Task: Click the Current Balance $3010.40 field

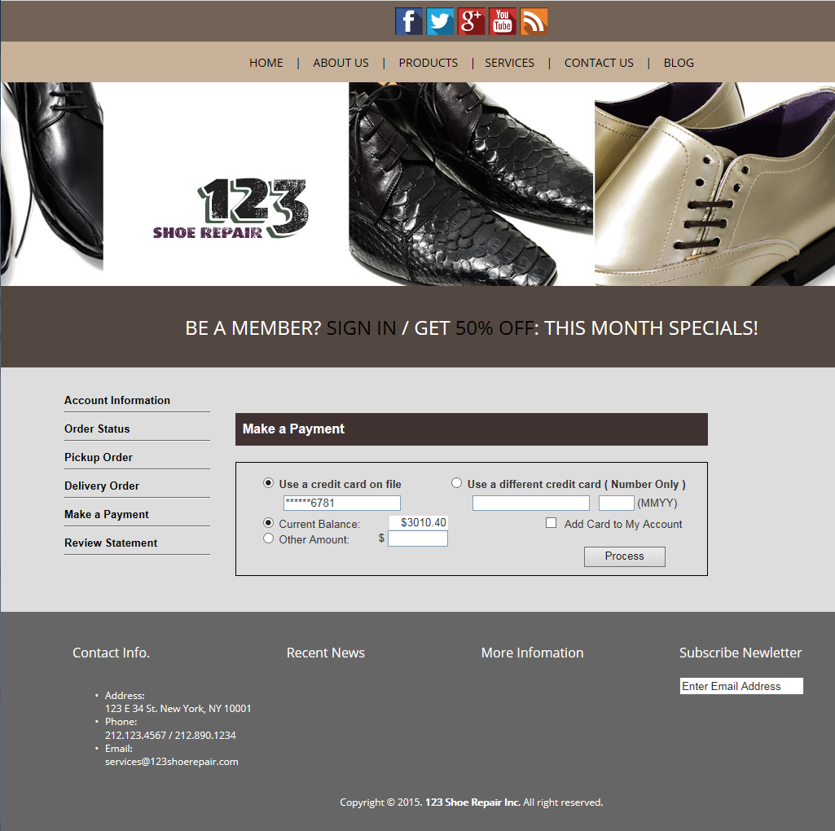Action: (x=419, y=522)
